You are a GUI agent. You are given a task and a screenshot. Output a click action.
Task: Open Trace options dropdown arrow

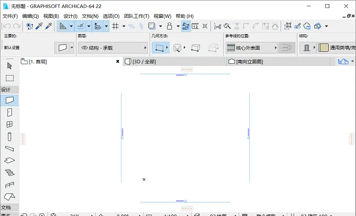tap(161, 26)
